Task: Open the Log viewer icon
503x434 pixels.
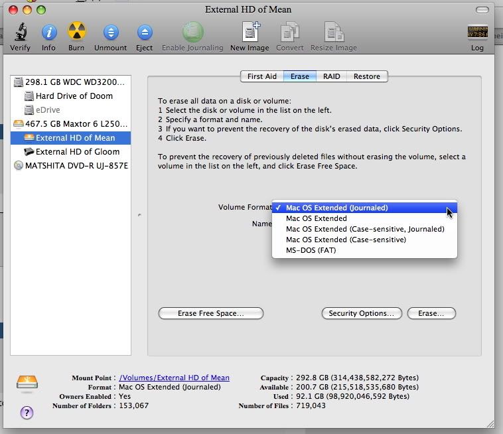Action: 477,32
